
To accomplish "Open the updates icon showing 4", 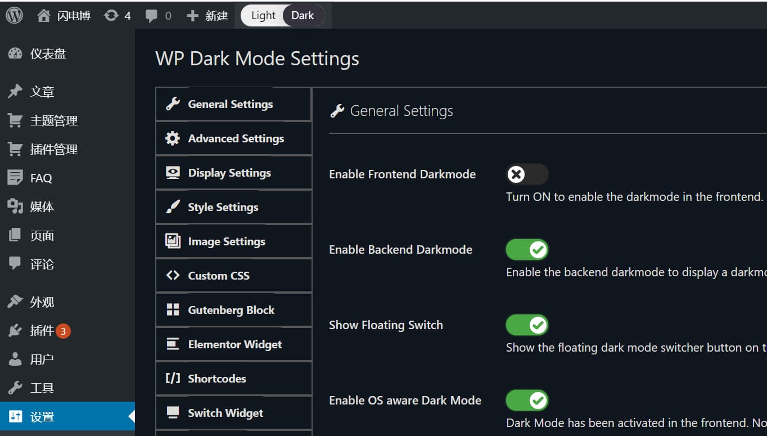I will pos(111,16).
